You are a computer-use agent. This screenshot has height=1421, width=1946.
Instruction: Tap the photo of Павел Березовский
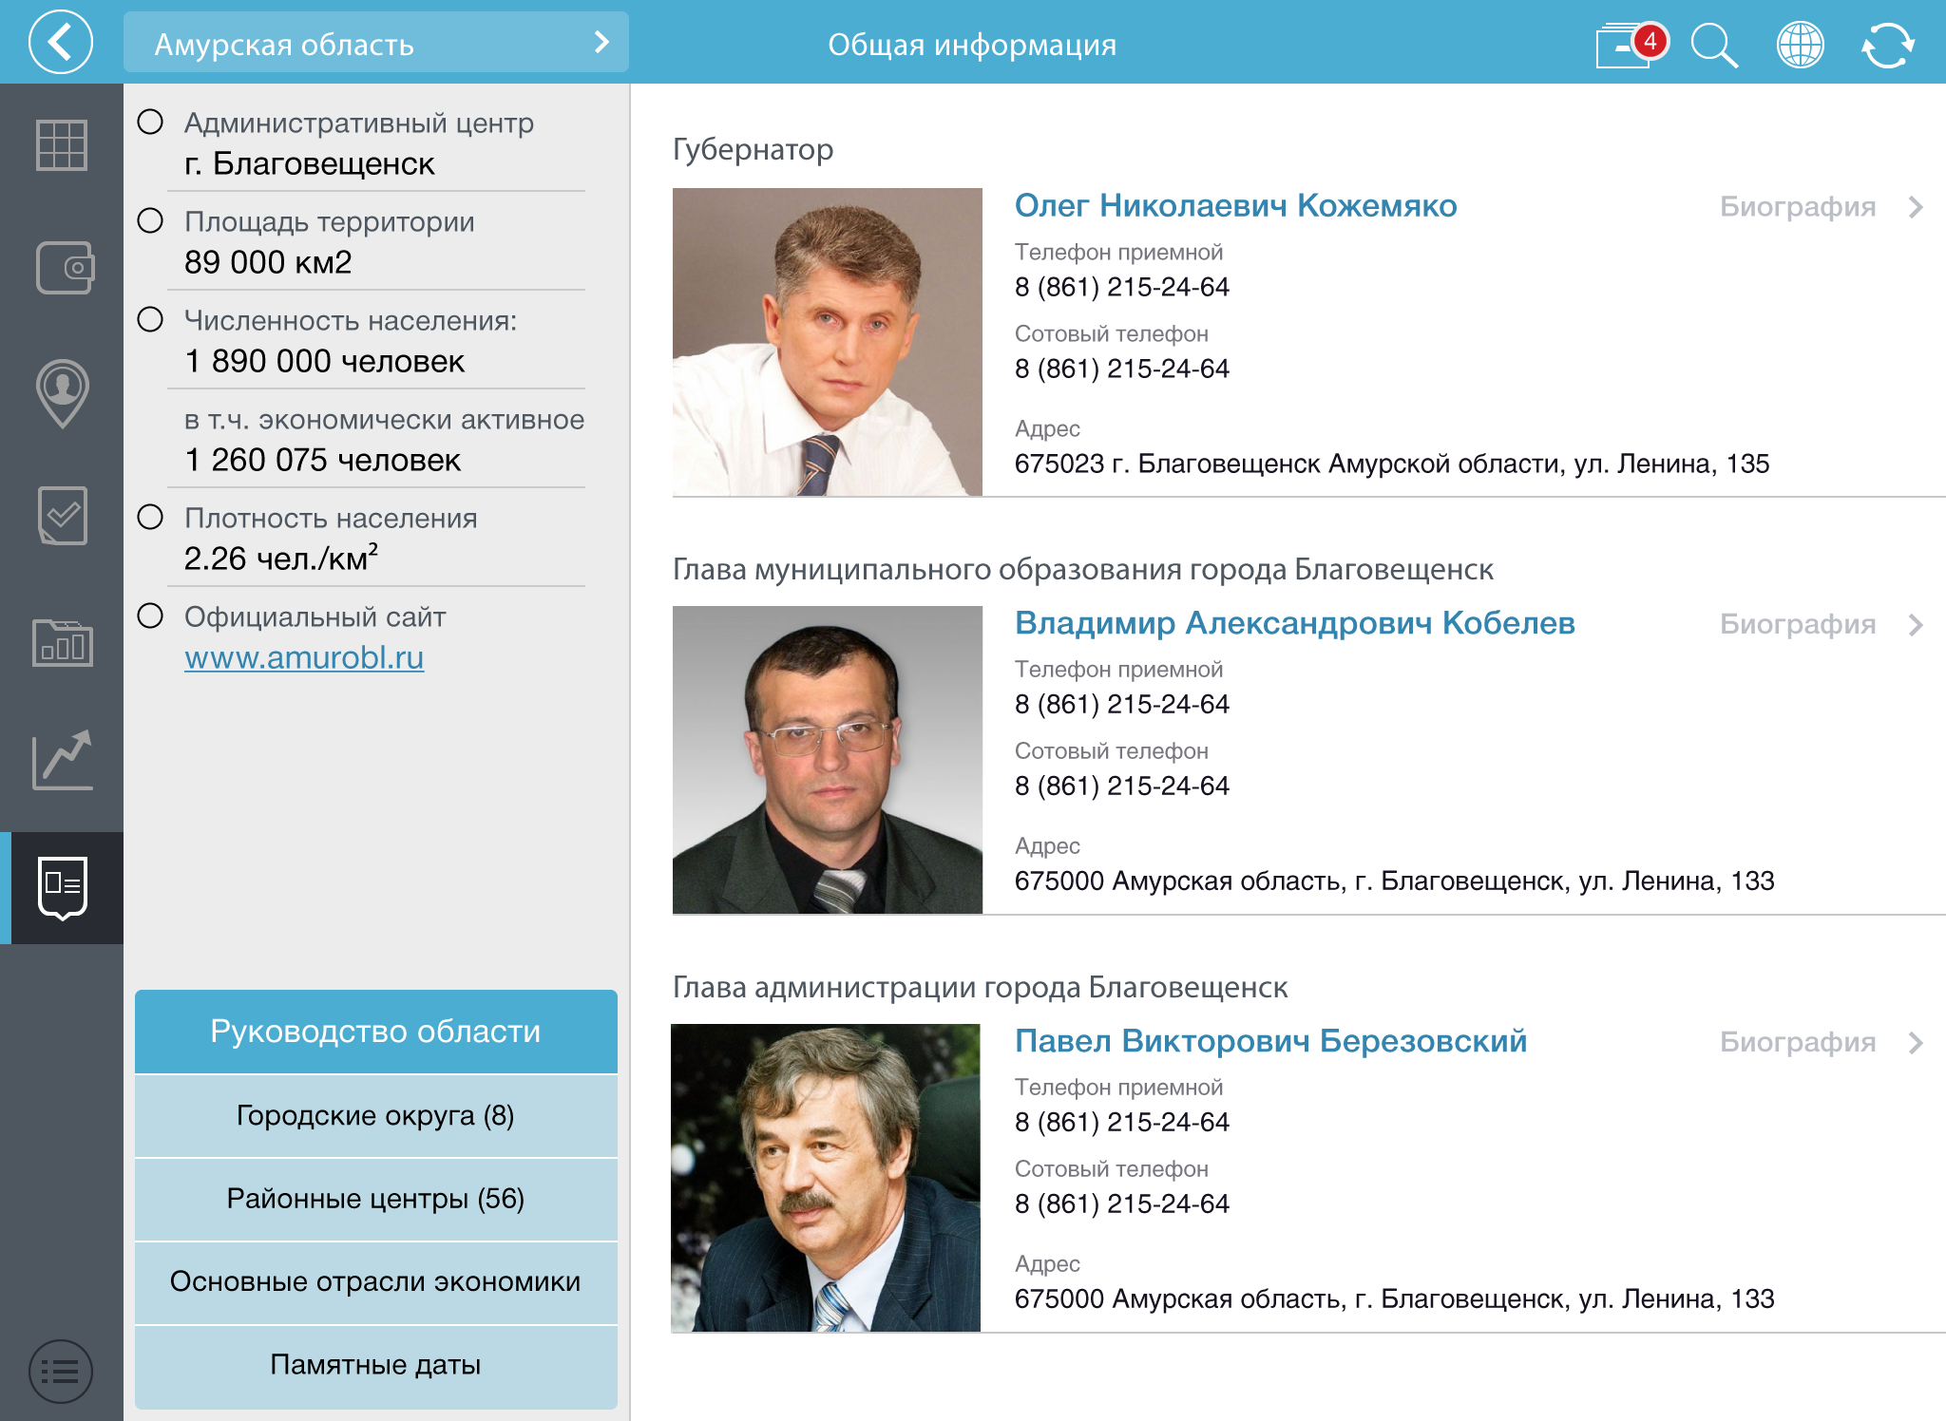[x=826, y=1178]
